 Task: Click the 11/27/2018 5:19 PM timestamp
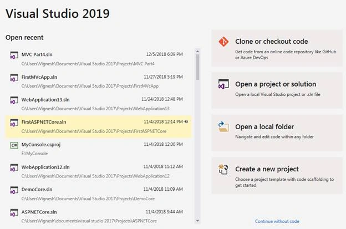(163, 77)
